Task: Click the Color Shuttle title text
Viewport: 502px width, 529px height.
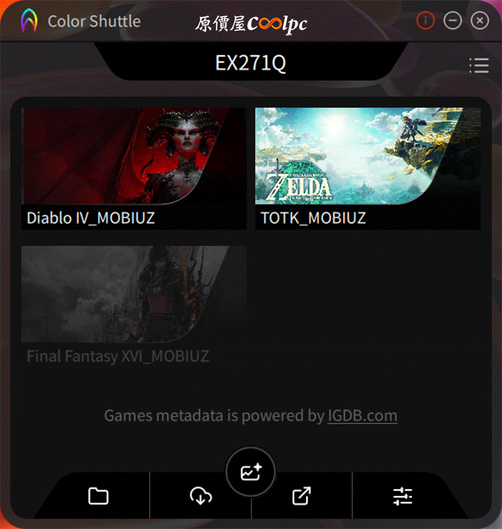Action: point(94,21)
